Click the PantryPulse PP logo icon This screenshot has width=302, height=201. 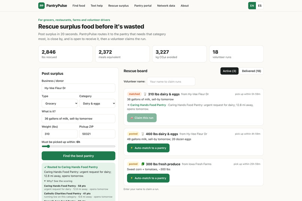(x=42, y=6)
